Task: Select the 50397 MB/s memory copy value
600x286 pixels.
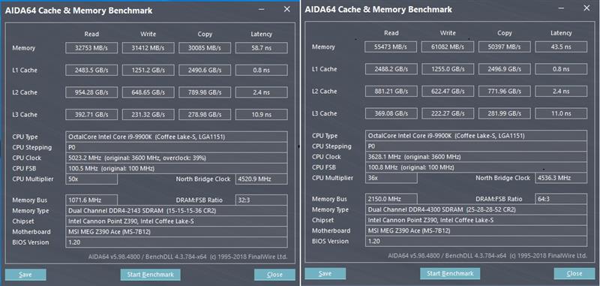Action: [x=504, y=47]
